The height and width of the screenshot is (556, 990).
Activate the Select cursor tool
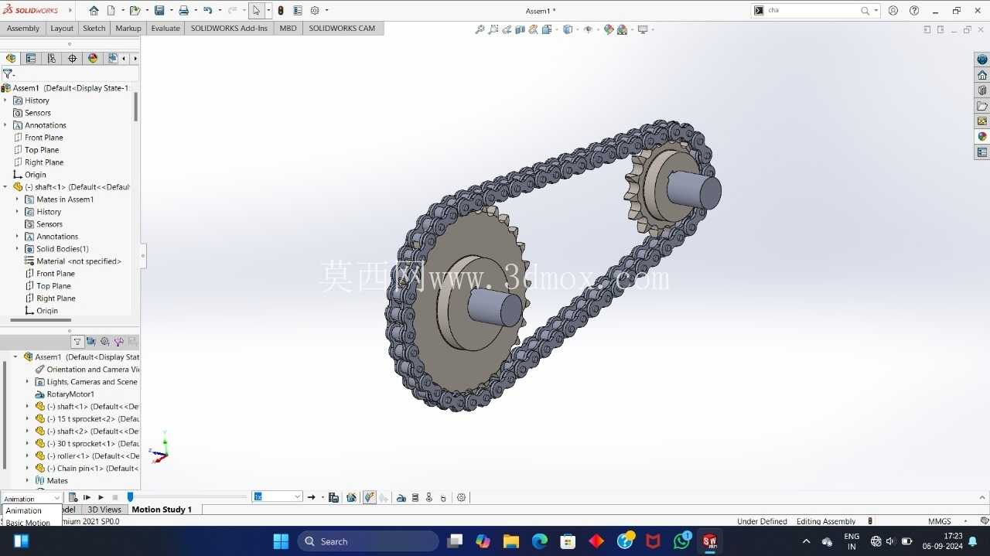(256, 11)
